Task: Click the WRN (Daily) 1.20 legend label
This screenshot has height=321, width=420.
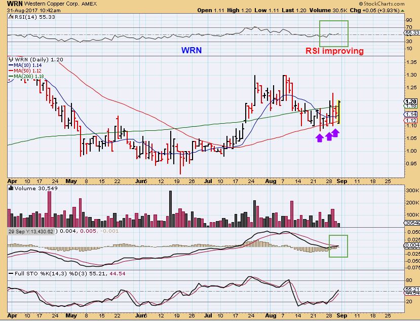Action: click(39, 59)
